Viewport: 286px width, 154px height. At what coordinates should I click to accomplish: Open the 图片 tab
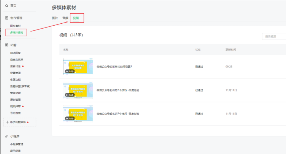[x=55, y=18]
